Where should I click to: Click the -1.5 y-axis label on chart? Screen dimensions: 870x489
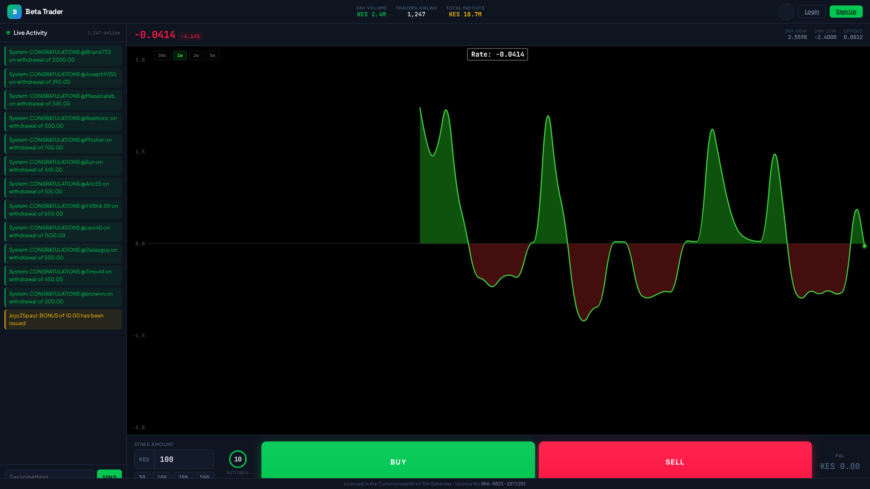pyautogui.click(x=139, y=336)
